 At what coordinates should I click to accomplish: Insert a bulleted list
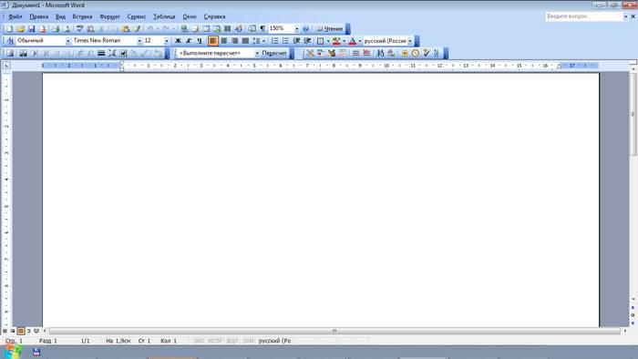pyautogui.click(x=285, y=41)
